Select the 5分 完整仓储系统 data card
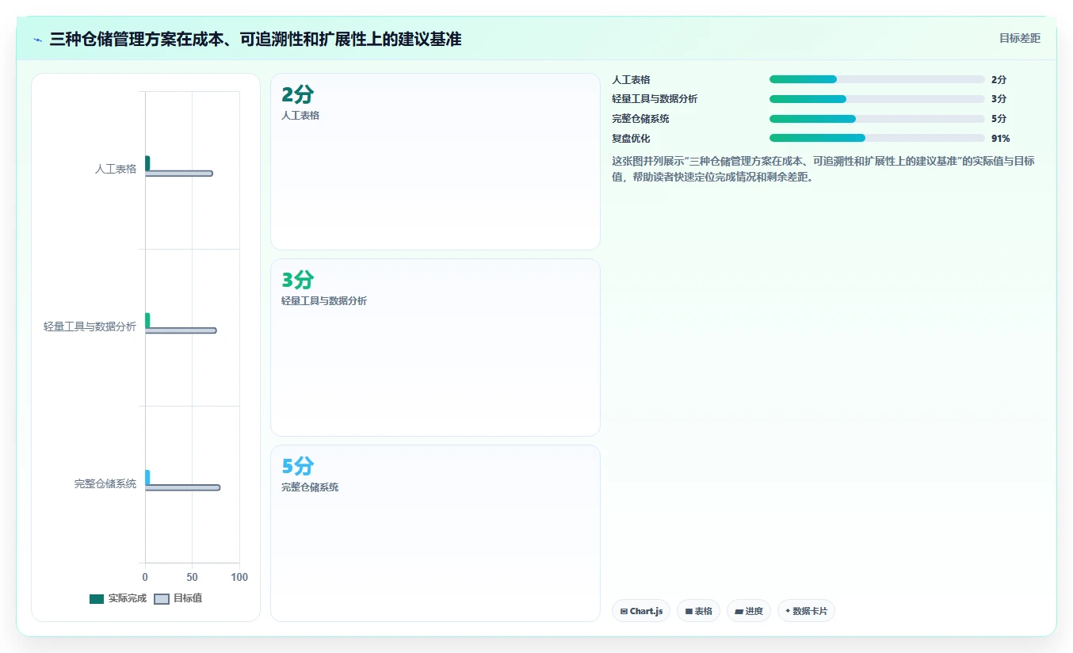Viewport: 1073px width, 653px height. 435,533
